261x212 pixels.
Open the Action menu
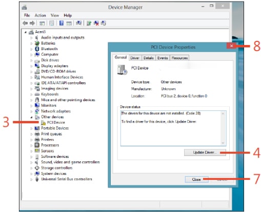[x=40, y=15]
